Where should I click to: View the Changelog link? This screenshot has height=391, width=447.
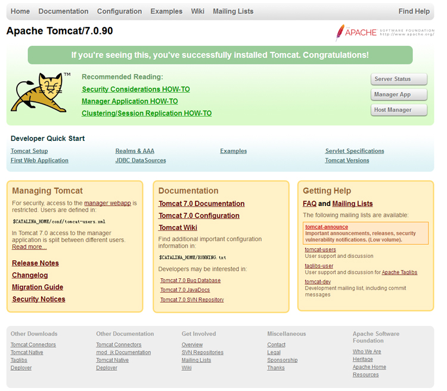[30, 275]
